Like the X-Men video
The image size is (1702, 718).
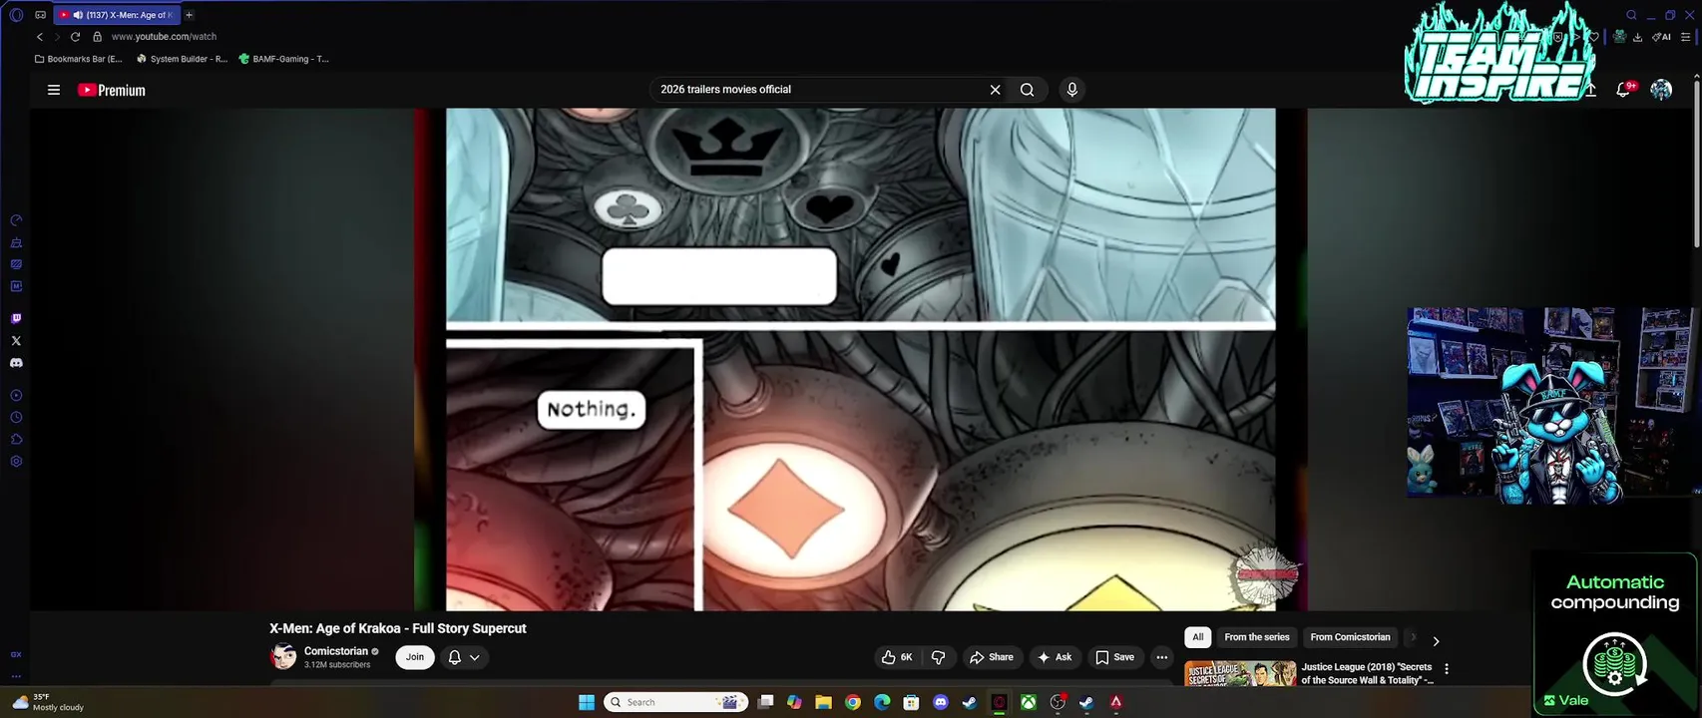coord(896,657)
